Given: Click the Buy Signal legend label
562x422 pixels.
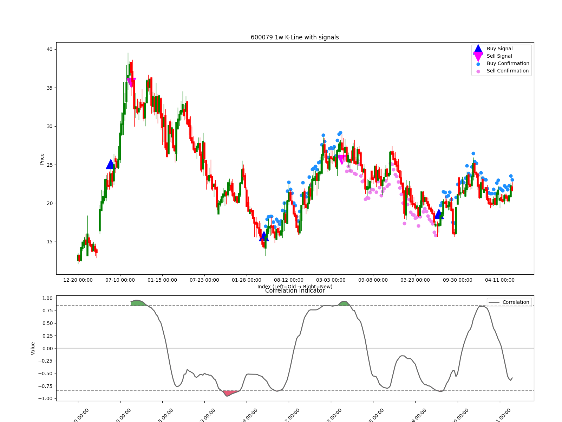Looking at the screenshot, I should pyautogui.click(x=499, y=49).
